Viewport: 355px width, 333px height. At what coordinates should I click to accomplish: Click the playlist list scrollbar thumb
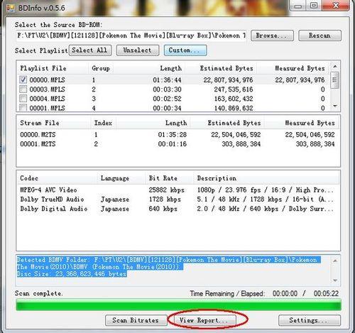[335, 80]
